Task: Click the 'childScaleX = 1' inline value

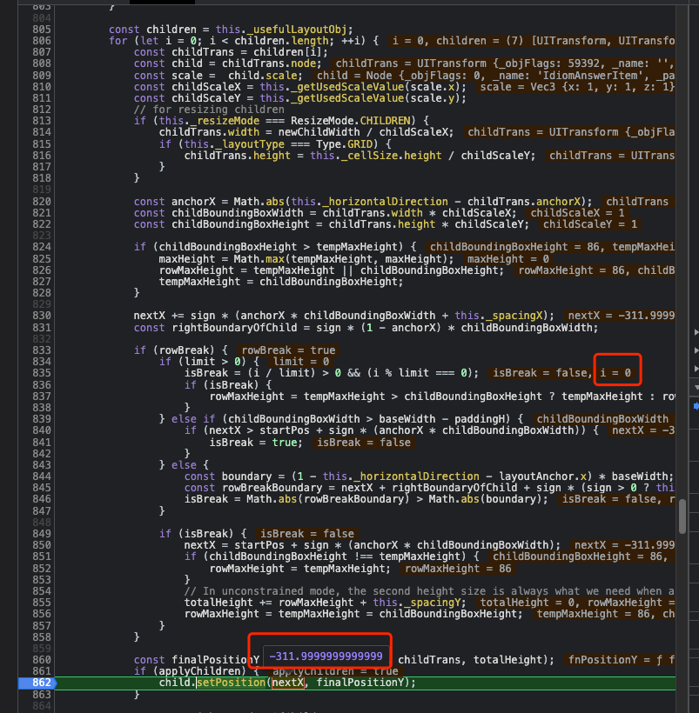Action: pos(577,213)
